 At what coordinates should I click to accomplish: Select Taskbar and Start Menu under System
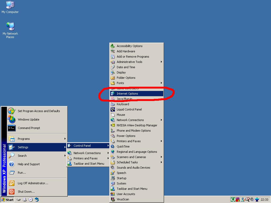tap(137, 189)
